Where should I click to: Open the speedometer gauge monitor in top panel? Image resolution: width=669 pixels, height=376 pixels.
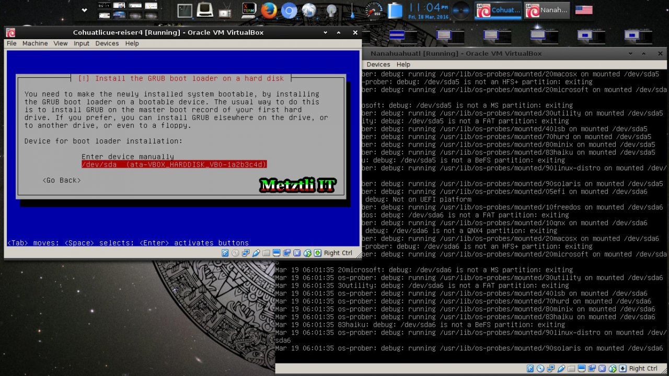tap(373, 10)
